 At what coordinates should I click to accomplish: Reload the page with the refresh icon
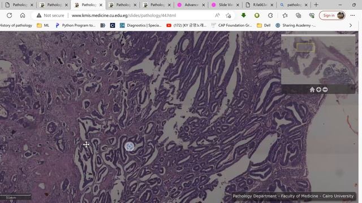click(9, 15)
